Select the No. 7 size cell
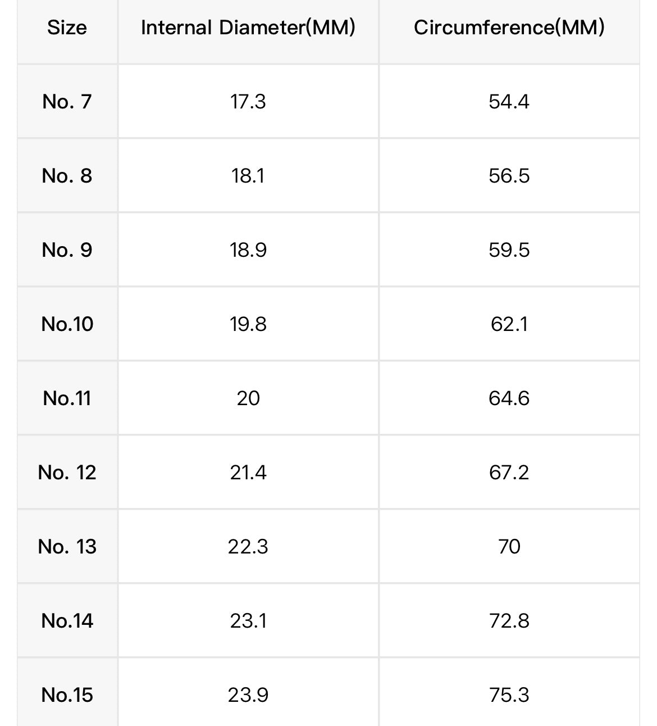The height and width of the screenshot is (726, 657). point(67,102)
